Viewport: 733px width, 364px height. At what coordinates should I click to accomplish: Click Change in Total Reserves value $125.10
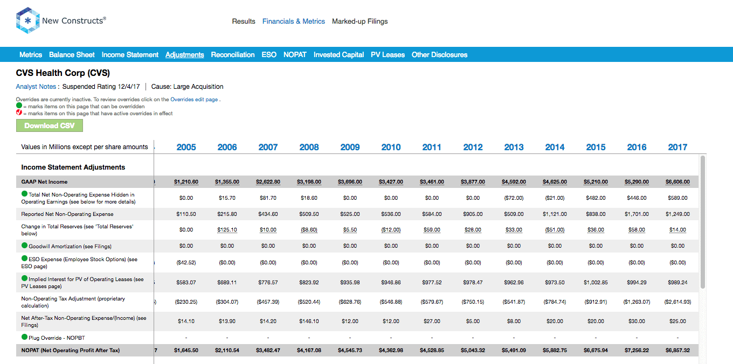click(x=227, y=230)
